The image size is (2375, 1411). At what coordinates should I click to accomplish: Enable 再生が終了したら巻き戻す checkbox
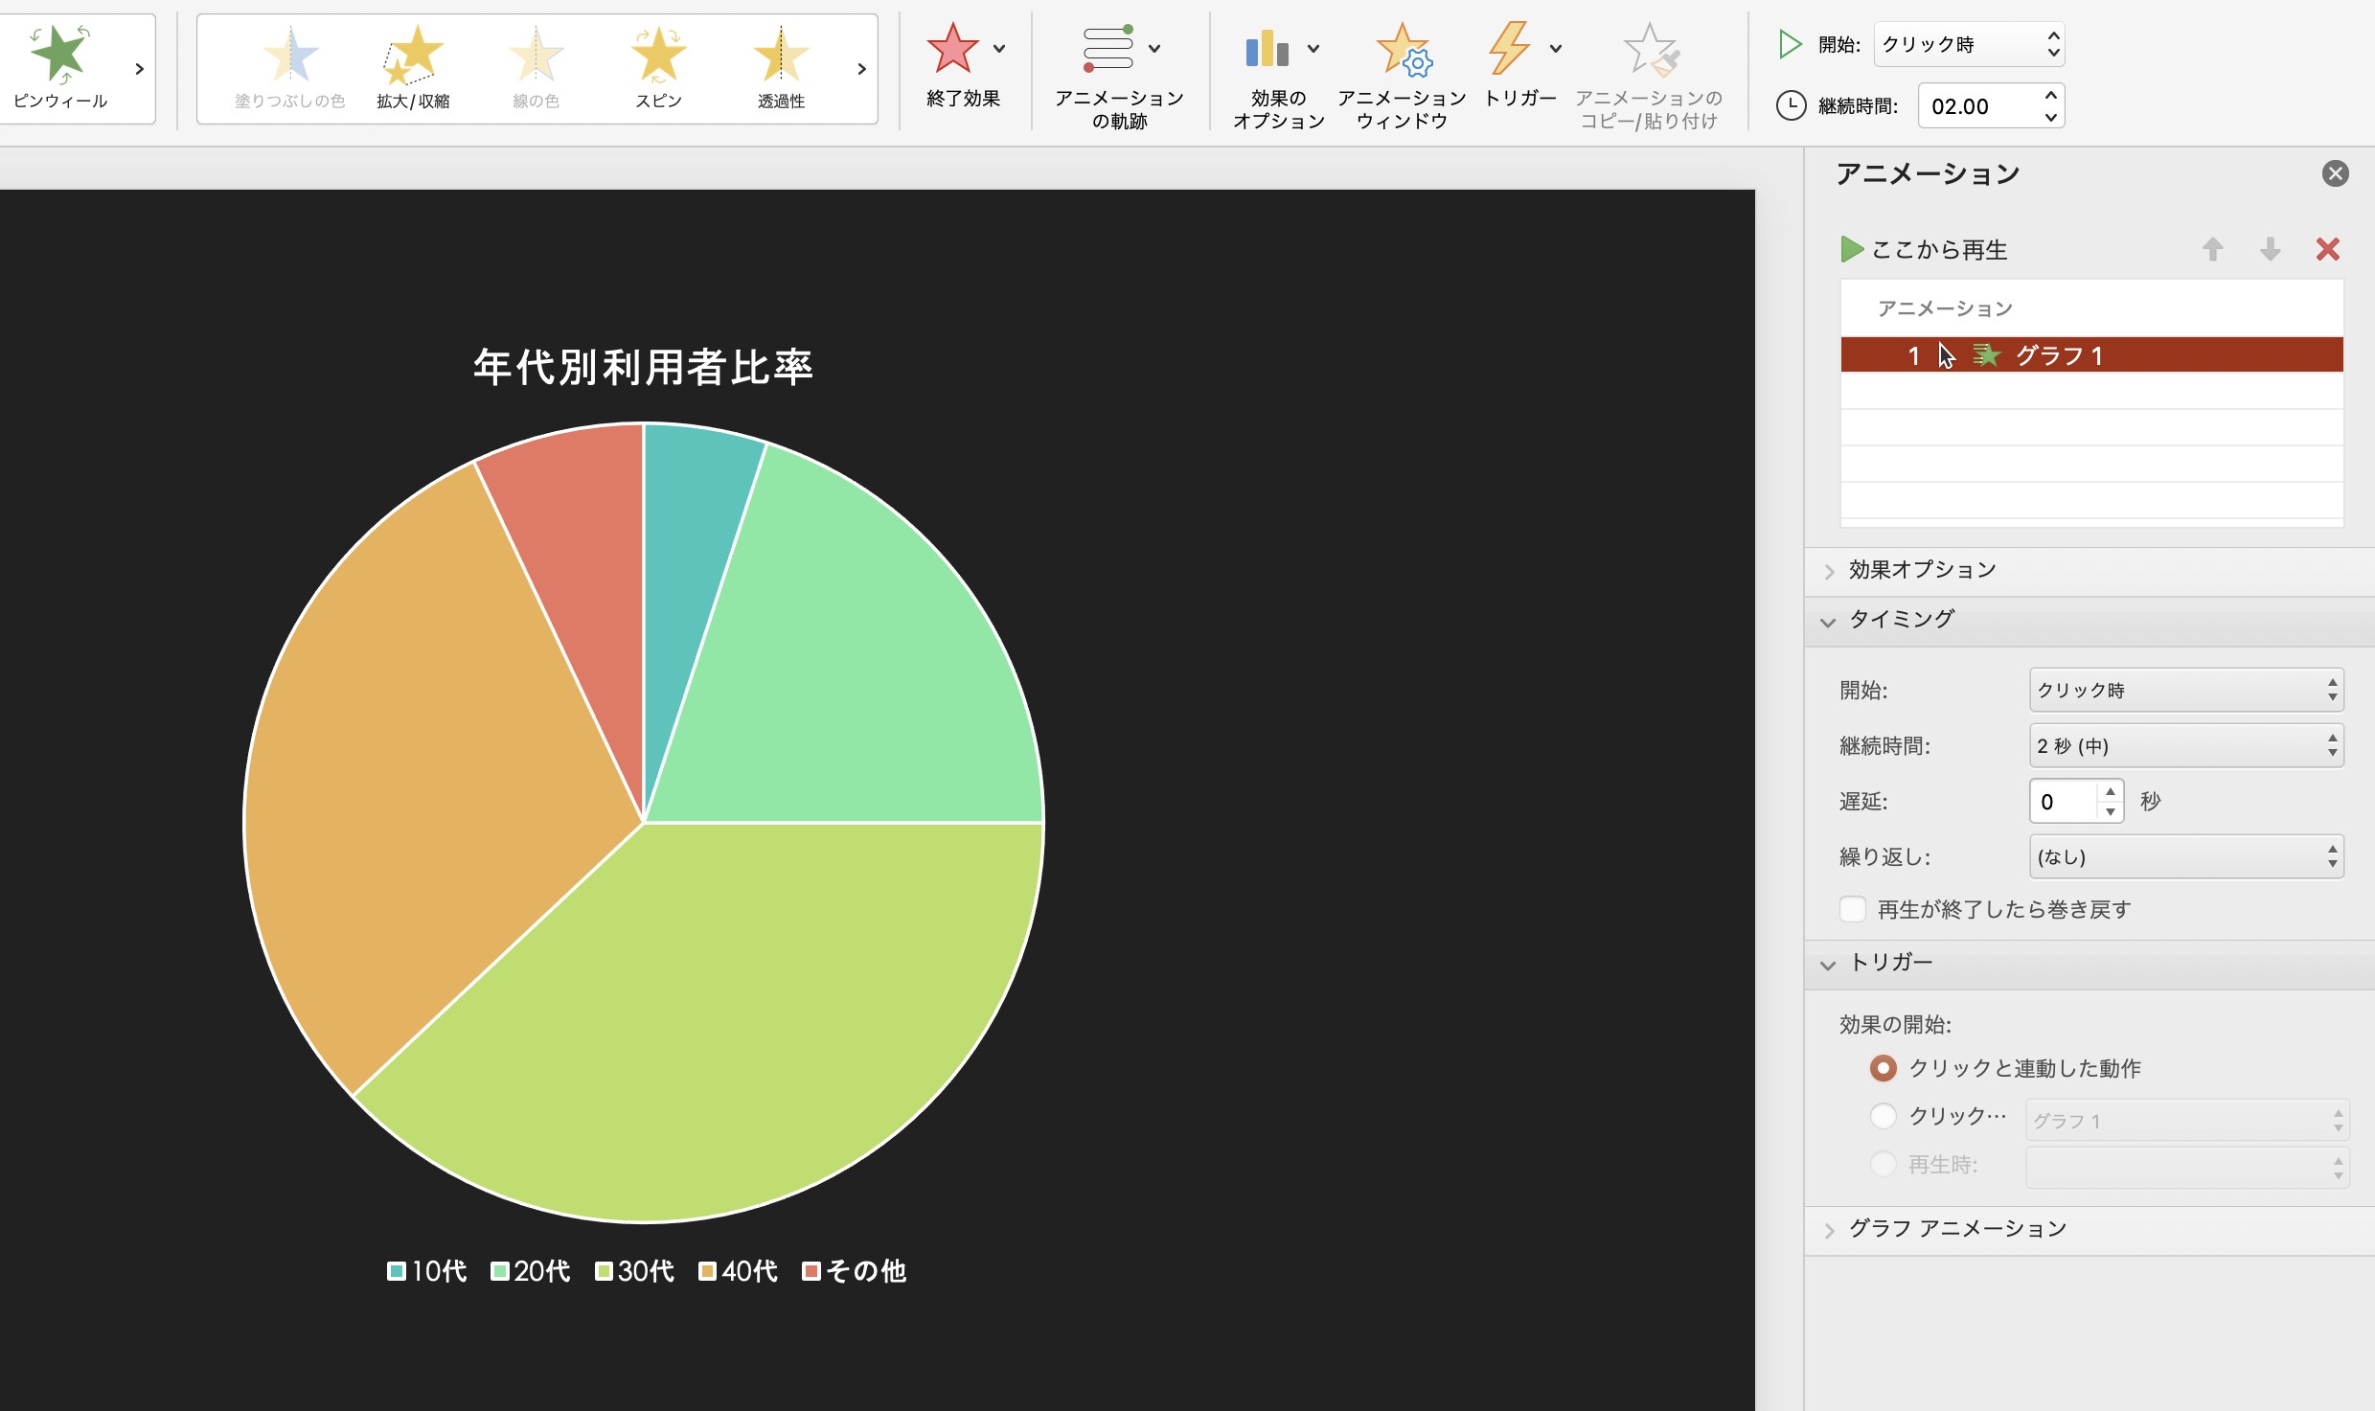tap(1853, 909)
